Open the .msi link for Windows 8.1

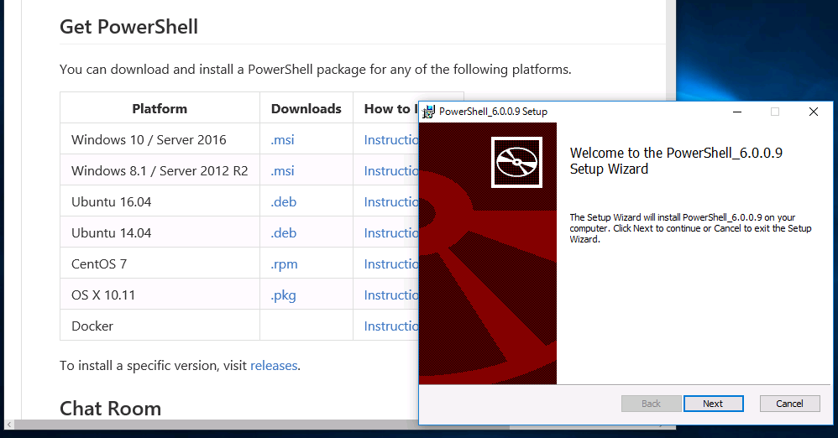pyautogui.click(x=282, y=171)
